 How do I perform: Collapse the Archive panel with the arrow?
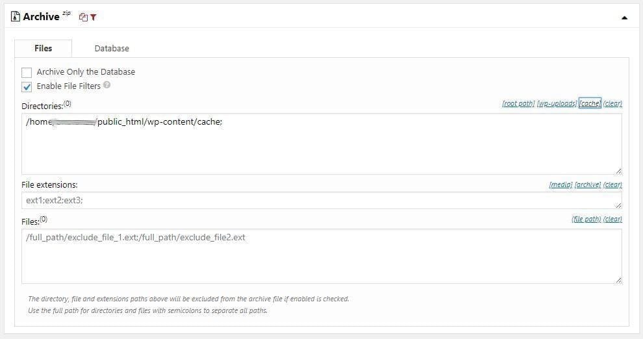(624, 18)
